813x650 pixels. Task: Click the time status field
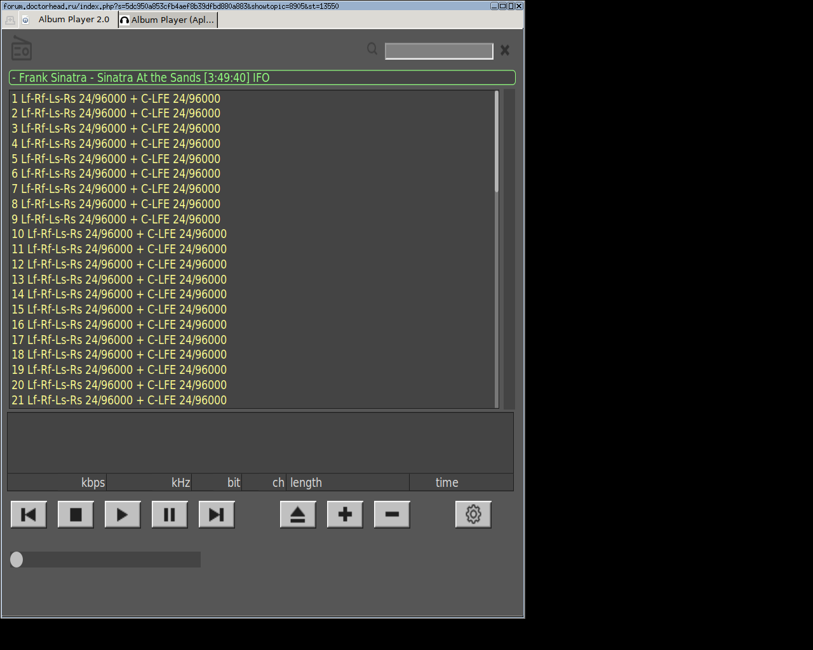point(461,482)
